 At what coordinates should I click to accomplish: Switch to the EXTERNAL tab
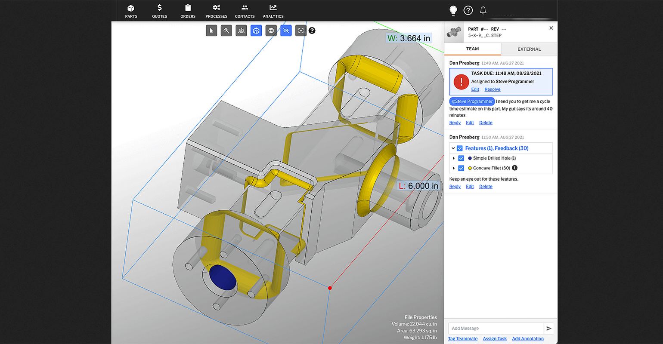click(529, 49)
